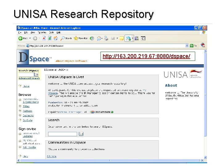Image resolution: width=222 pixels, height=166 pixels.
Task: Open the View menu
Action: click(33, 33)
